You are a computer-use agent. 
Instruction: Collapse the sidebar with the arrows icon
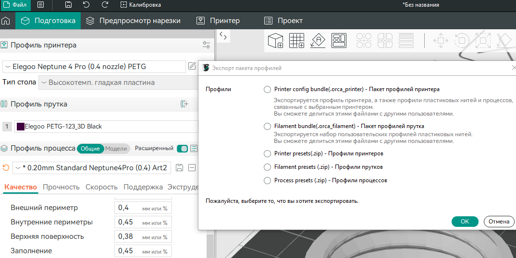coord(223,36)
